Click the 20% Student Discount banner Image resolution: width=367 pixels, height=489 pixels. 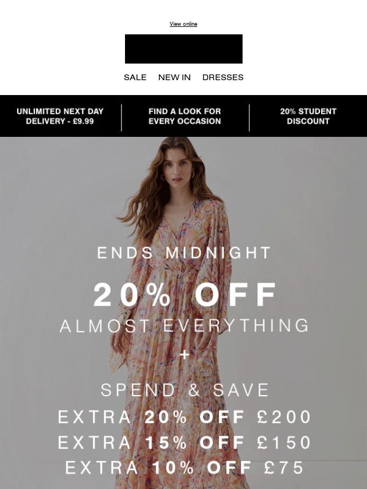309,116
